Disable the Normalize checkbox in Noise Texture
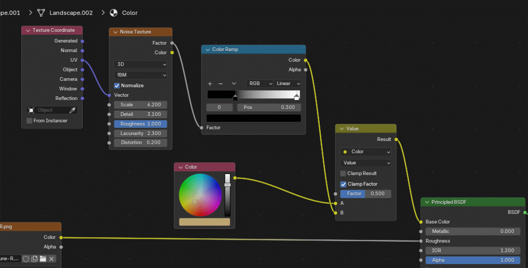The width and height of the screenshot is (528, 268). pos(117,86)
